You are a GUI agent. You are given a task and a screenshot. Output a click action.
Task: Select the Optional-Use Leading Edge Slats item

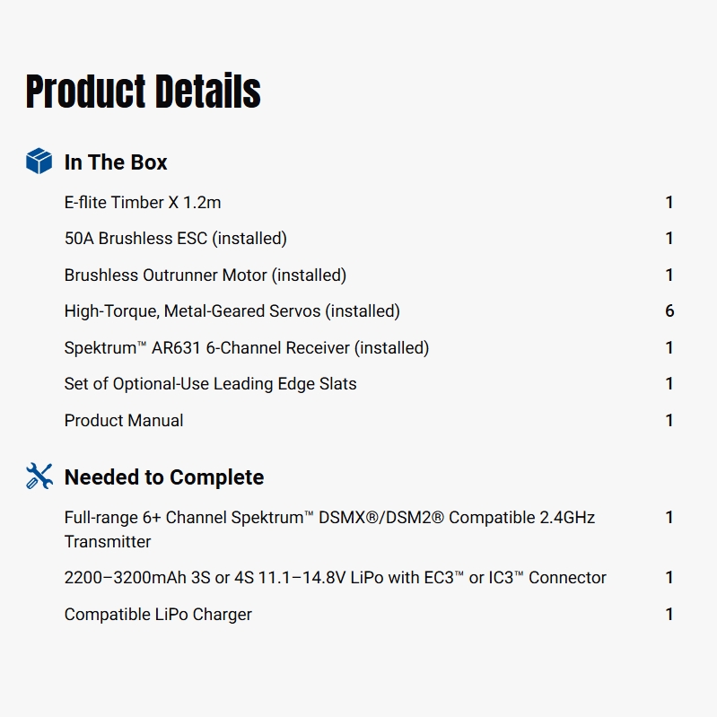click(x=211, y=384)
